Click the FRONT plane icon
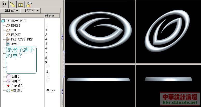This screenshot has width=201, height=107. [8, 35]
